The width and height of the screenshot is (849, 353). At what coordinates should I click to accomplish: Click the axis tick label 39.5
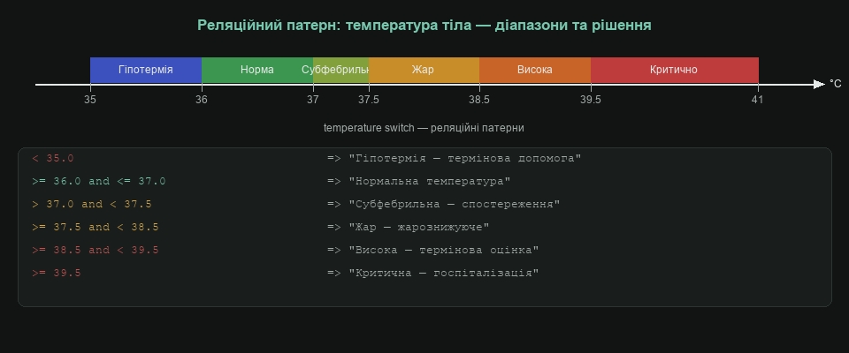591,100
